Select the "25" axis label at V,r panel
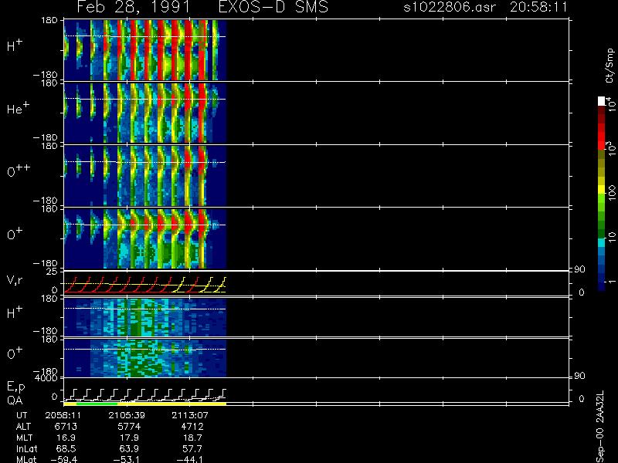 [53, 272]
